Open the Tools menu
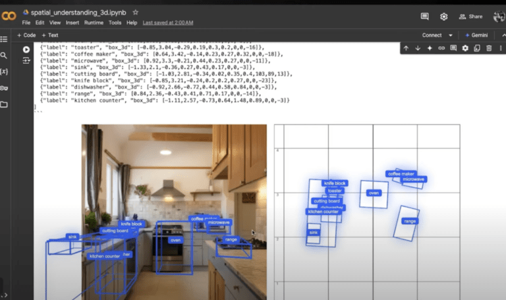The width and height of the screenshot is (506, 300). pos(115,22)
